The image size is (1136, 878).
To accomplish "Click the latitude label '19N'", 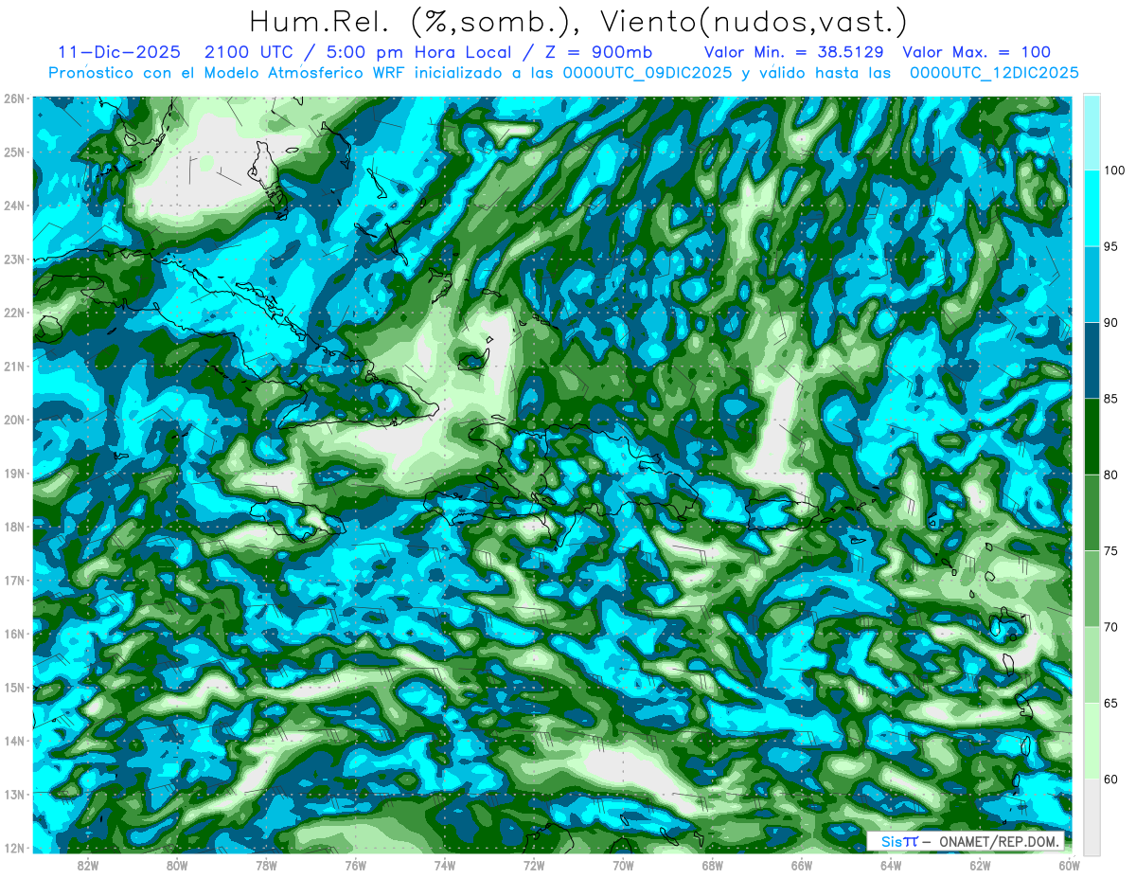I will coord(14,473).
